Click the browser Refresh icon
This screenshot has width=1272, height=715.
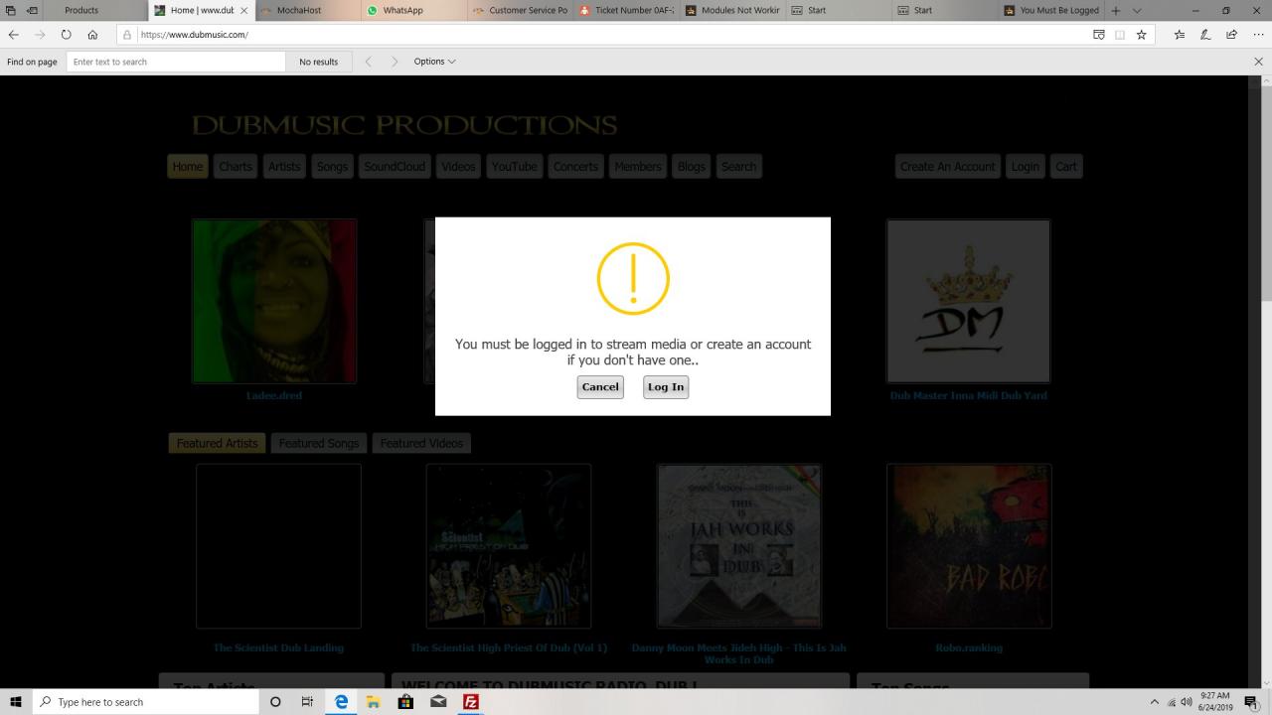66,35
